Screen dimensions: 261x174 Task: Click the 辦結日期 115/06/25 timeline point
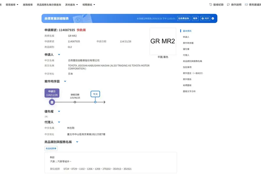[75, 102]
